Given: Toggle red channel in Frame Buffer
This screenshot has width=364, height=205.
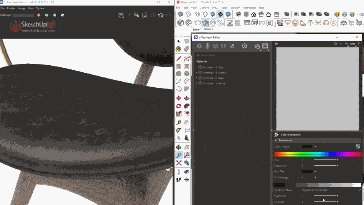Looking at the screenshot, I should (39, 15).
